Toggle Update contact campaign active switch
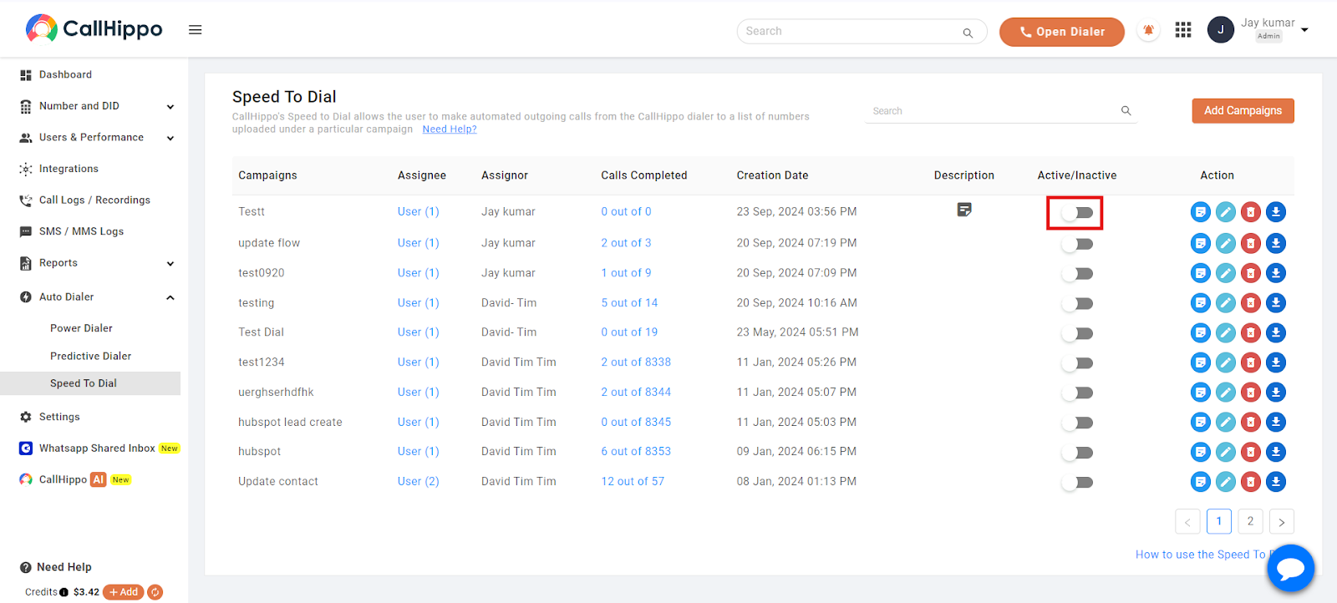 click(1077, 483)
